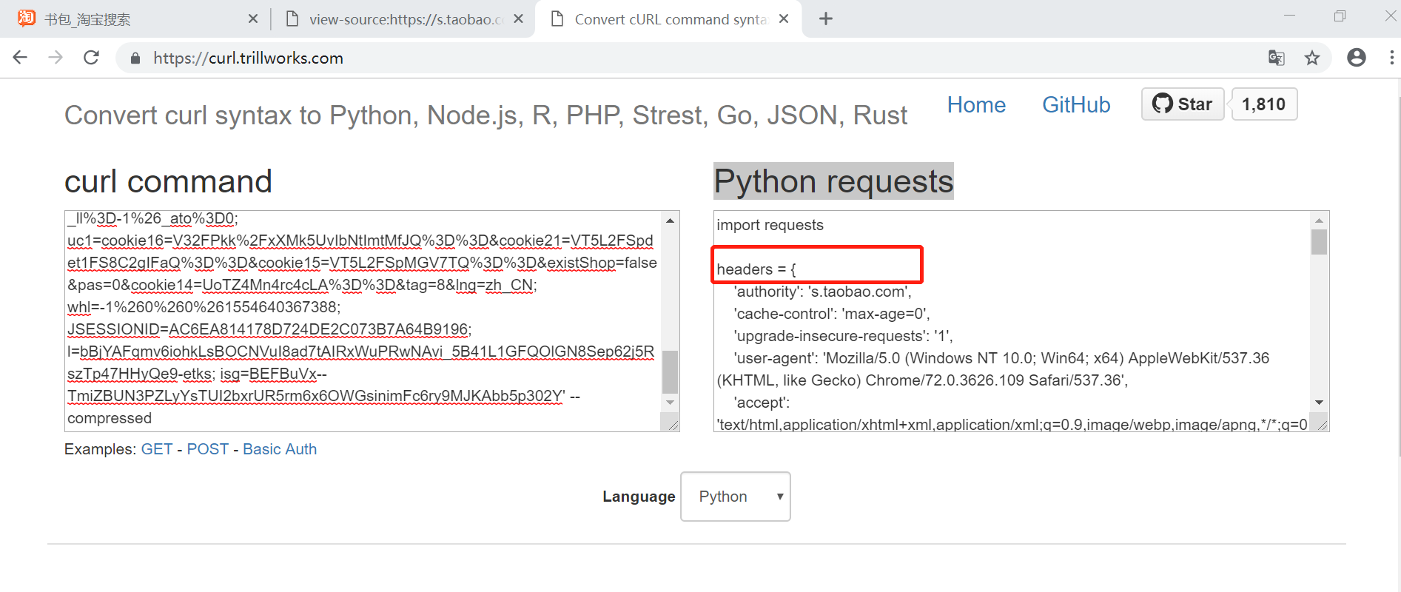Bookmark this page with the star icon
Image resolution: width=1401 pixels, height=592 pixels.
(x=1312, y=58)
